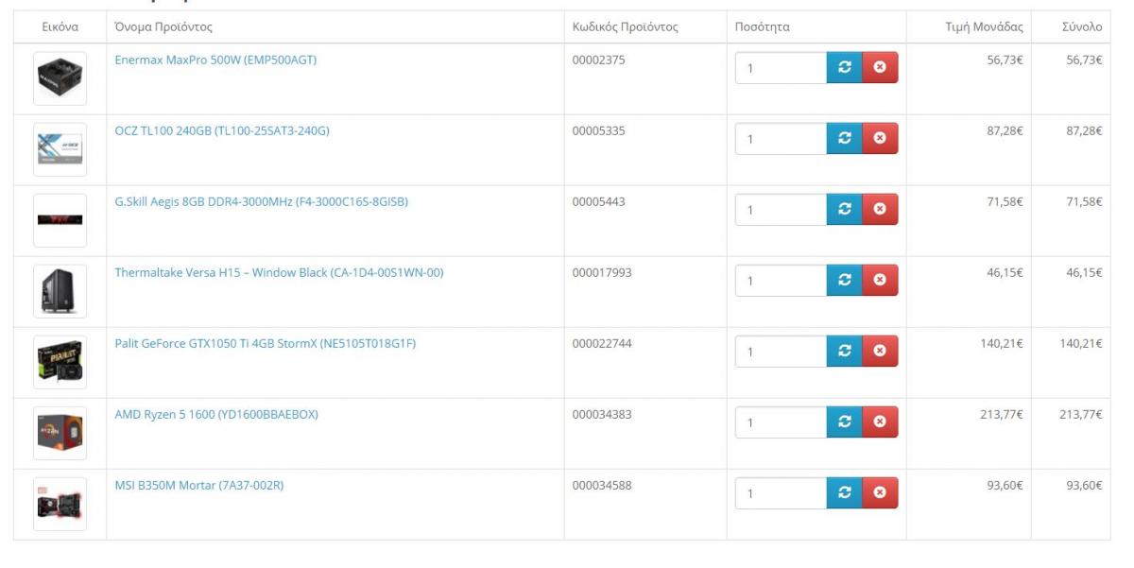Click the Thermaltake case thumbnail
1134x568 pixels.
pos(60,291)
